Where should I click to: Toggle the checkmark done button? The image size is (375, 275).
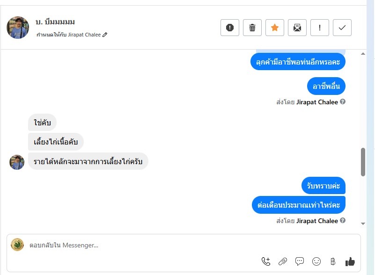pyautogui.click(x=342, y=28)
